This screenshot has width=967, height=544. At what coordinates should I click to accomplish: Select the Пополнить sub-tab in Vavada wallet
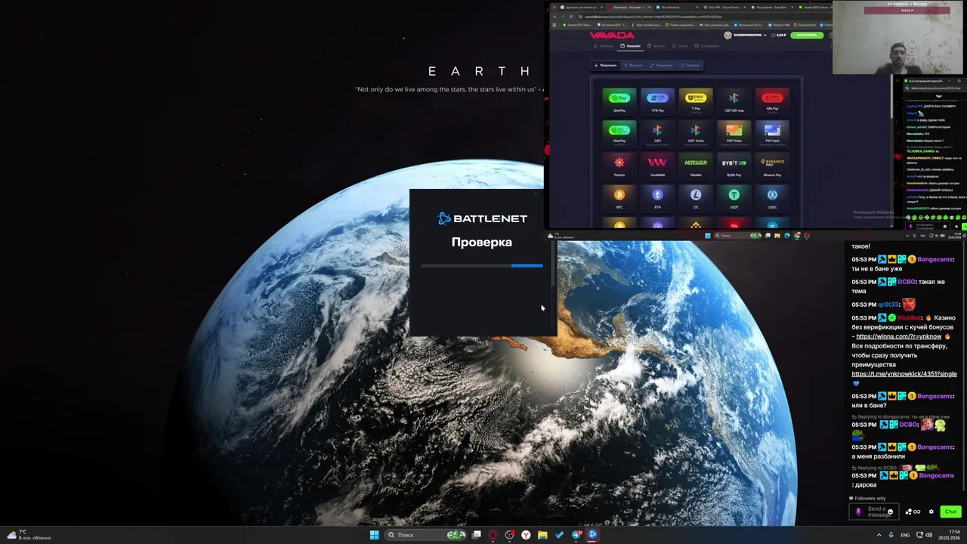point(606,65)
